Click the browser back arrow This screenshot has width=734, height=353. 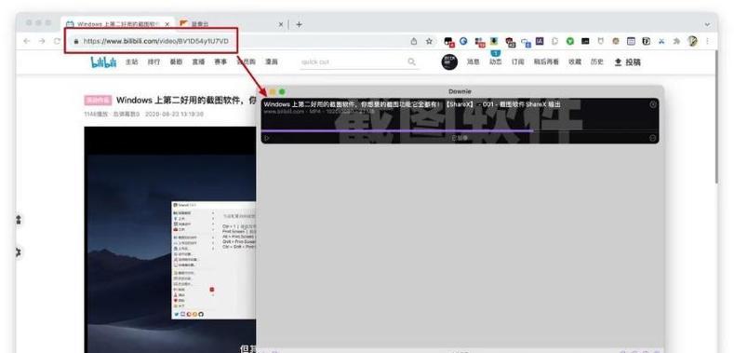point(27,41)
